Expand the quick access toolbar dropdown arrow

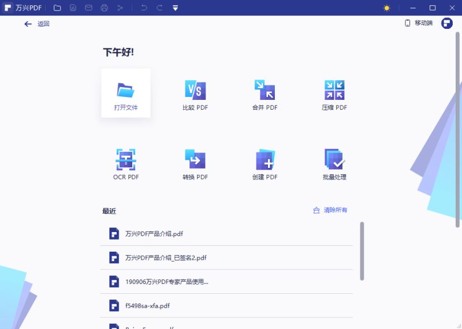click(176, 8)
